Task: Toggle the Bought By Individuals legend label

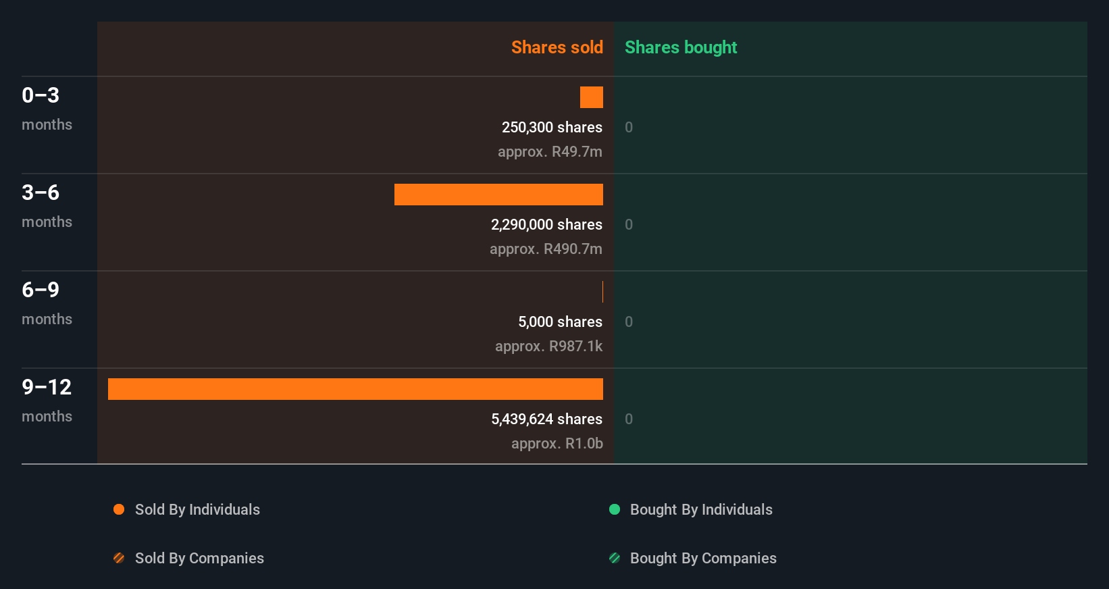Action: click(701, 509)
